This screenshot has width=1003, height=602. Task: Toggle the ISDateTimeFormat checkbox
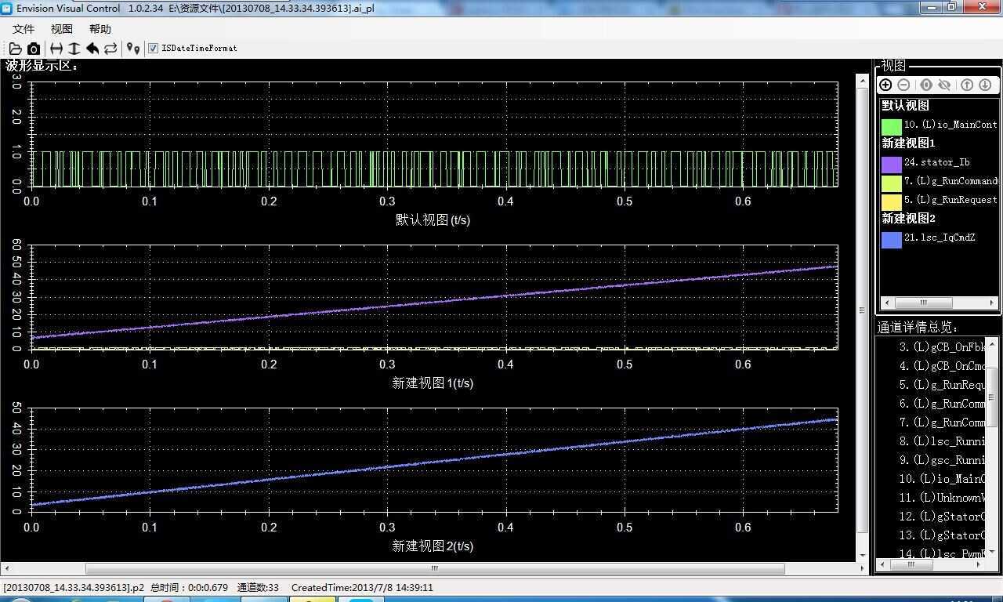pos(154,49)
